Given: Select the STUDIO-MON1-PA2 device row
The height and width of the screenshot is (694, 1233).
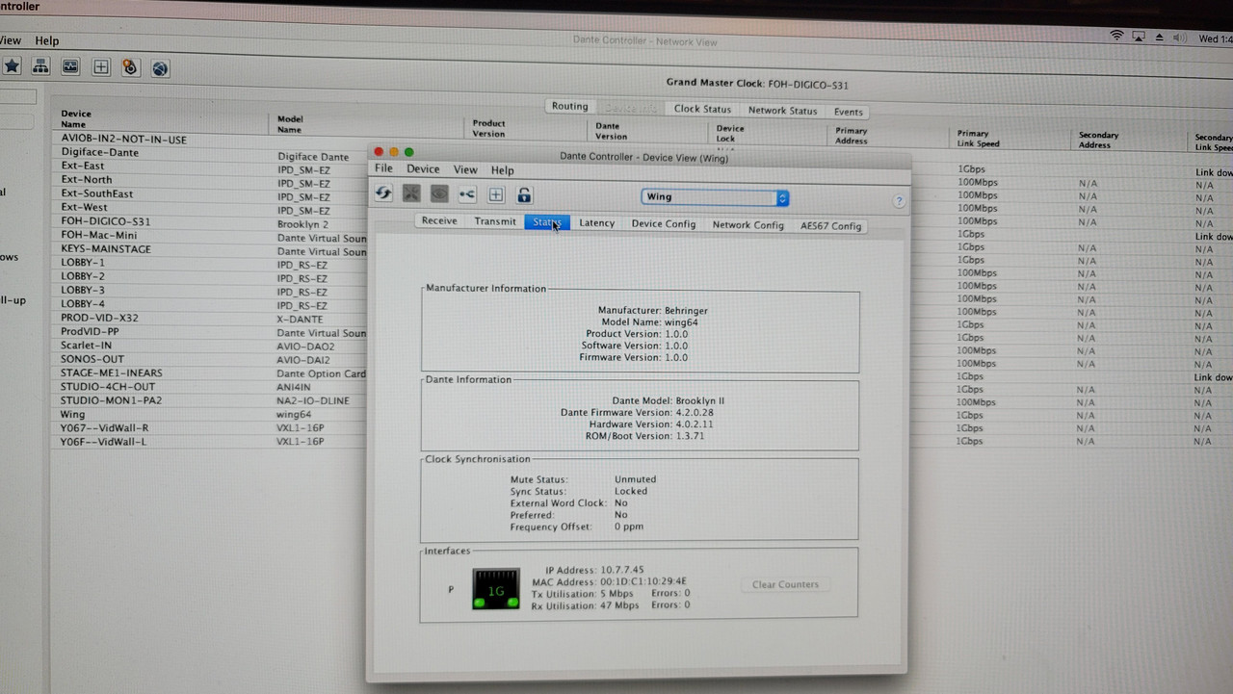Looking at the screenshot, I should click(x=111, y=400).
